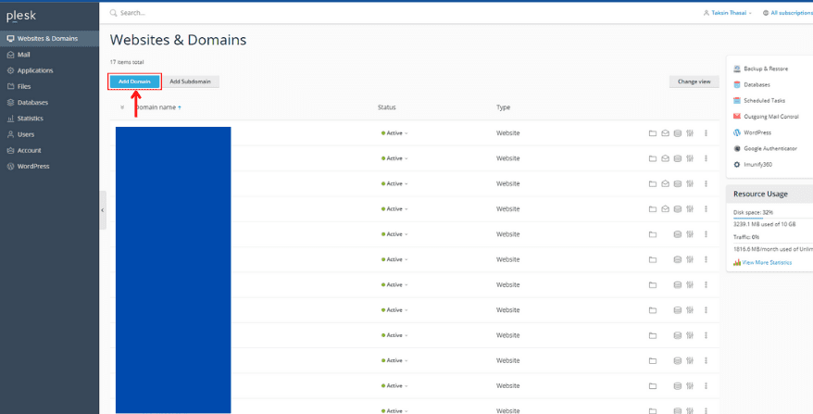The image size is (813, 414).
Task: Click the Databases icon in right panel
Action: (x=737, y=84)
